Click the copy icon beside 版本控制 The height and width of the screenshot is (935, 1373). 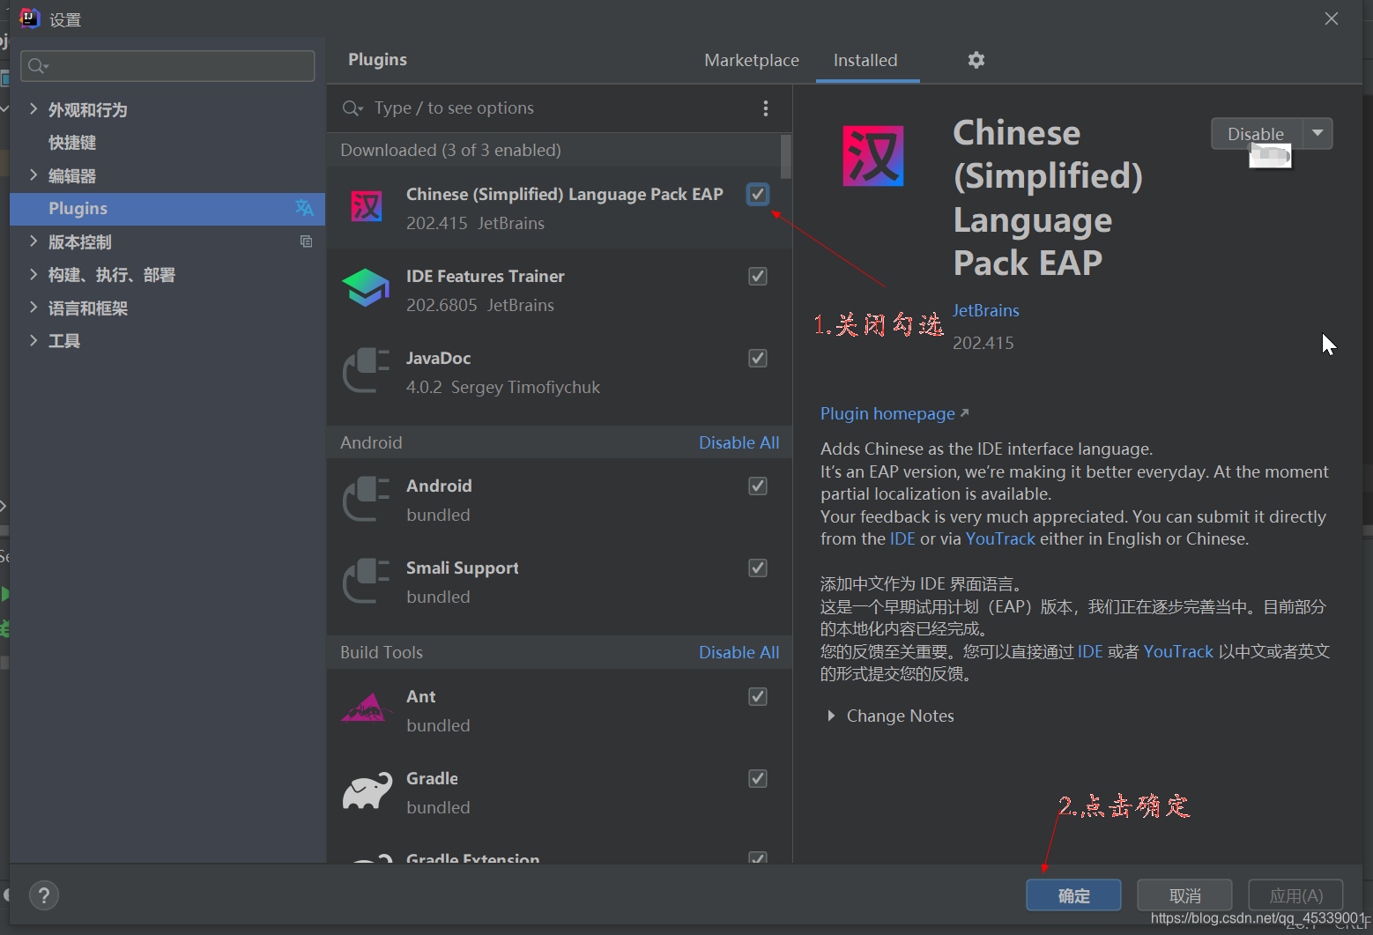[x=306, y=241]
